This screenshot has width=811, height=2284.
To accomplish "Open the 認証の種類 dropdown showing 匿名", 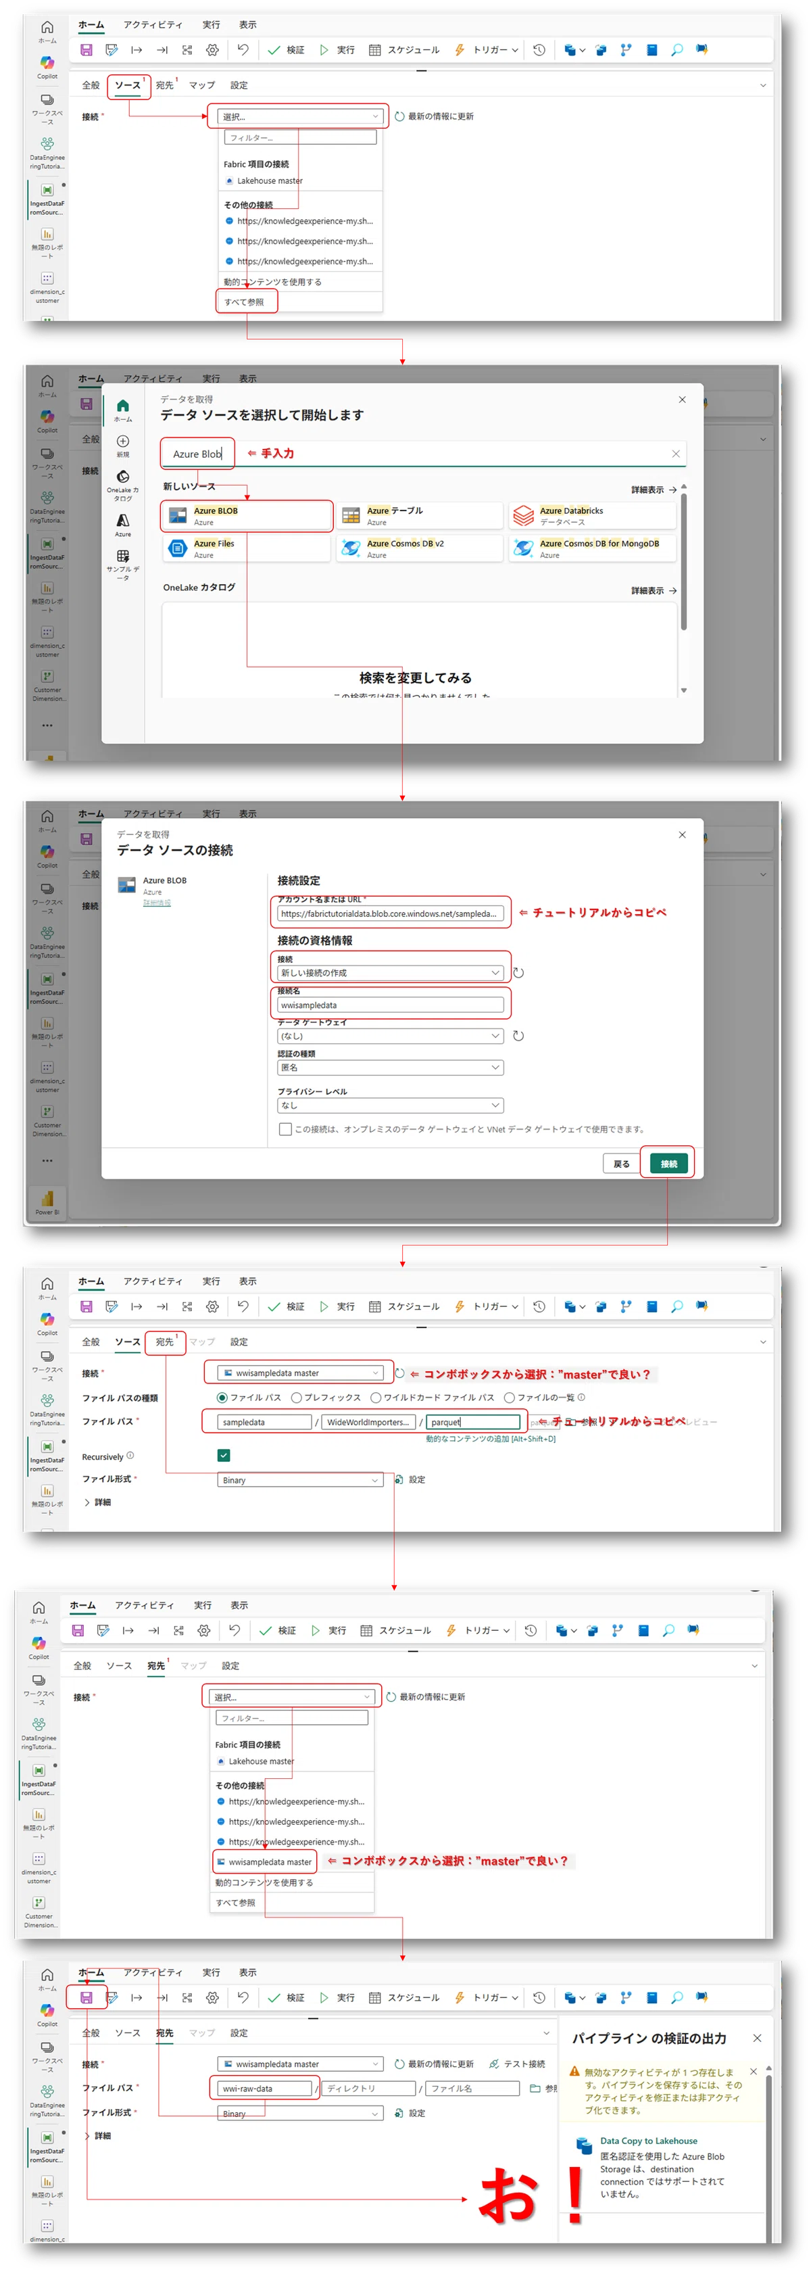I will [390, 1068].
